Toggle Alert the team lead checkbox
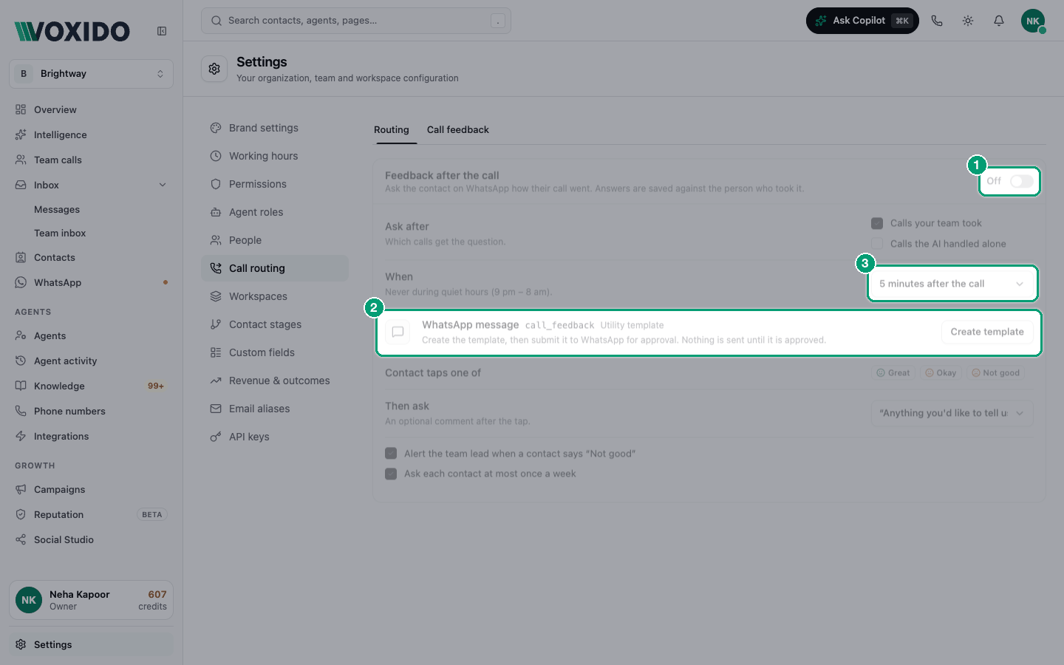Viewport: 1064px width, 665px height. click(x=391, y=454)
